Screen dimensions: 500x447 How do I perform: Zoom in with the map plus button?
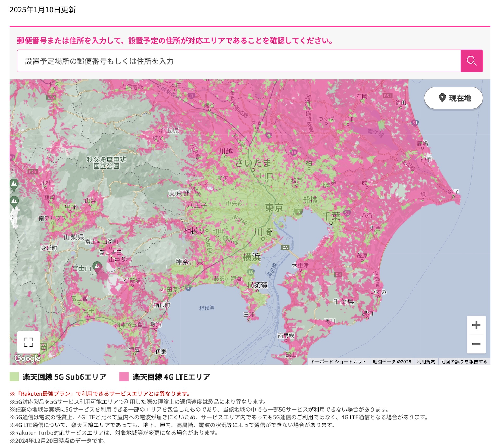tap(476, 325)
